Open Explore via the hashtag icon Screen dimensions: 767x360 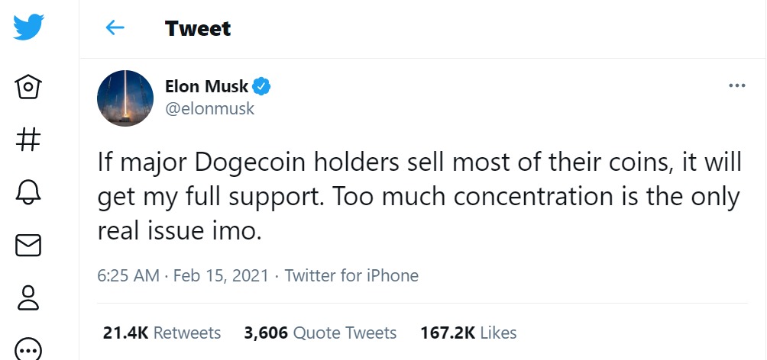click(28, 140)
